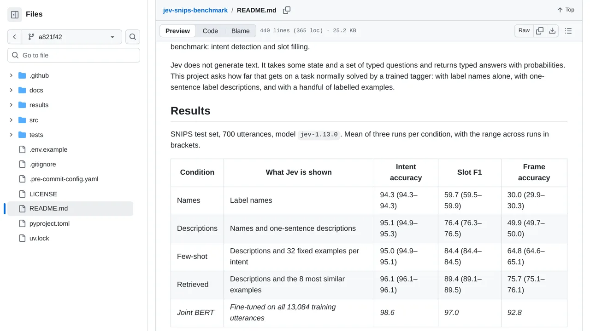Open the pyproject.toml file

49,223
